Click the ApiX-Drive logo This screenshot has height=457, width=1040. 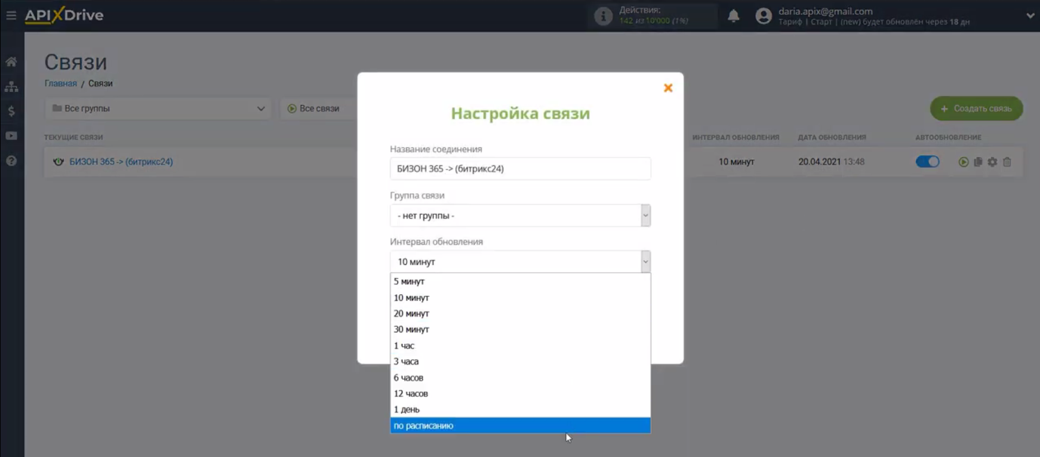tap(64, 15)
